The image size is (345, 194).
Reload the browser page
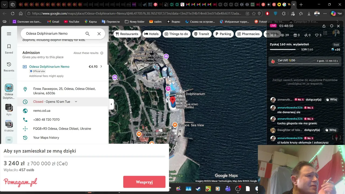pos(13,13)
